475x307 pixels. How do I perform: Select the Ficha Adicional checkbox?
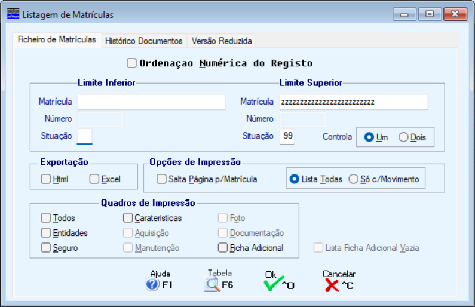[x=223, y=247]
